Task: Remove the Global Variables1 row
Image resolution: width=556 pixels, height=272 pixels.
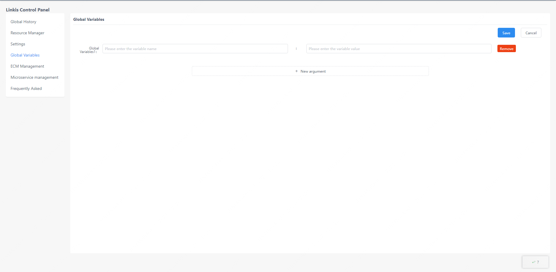Action: (x=506, y=49)
